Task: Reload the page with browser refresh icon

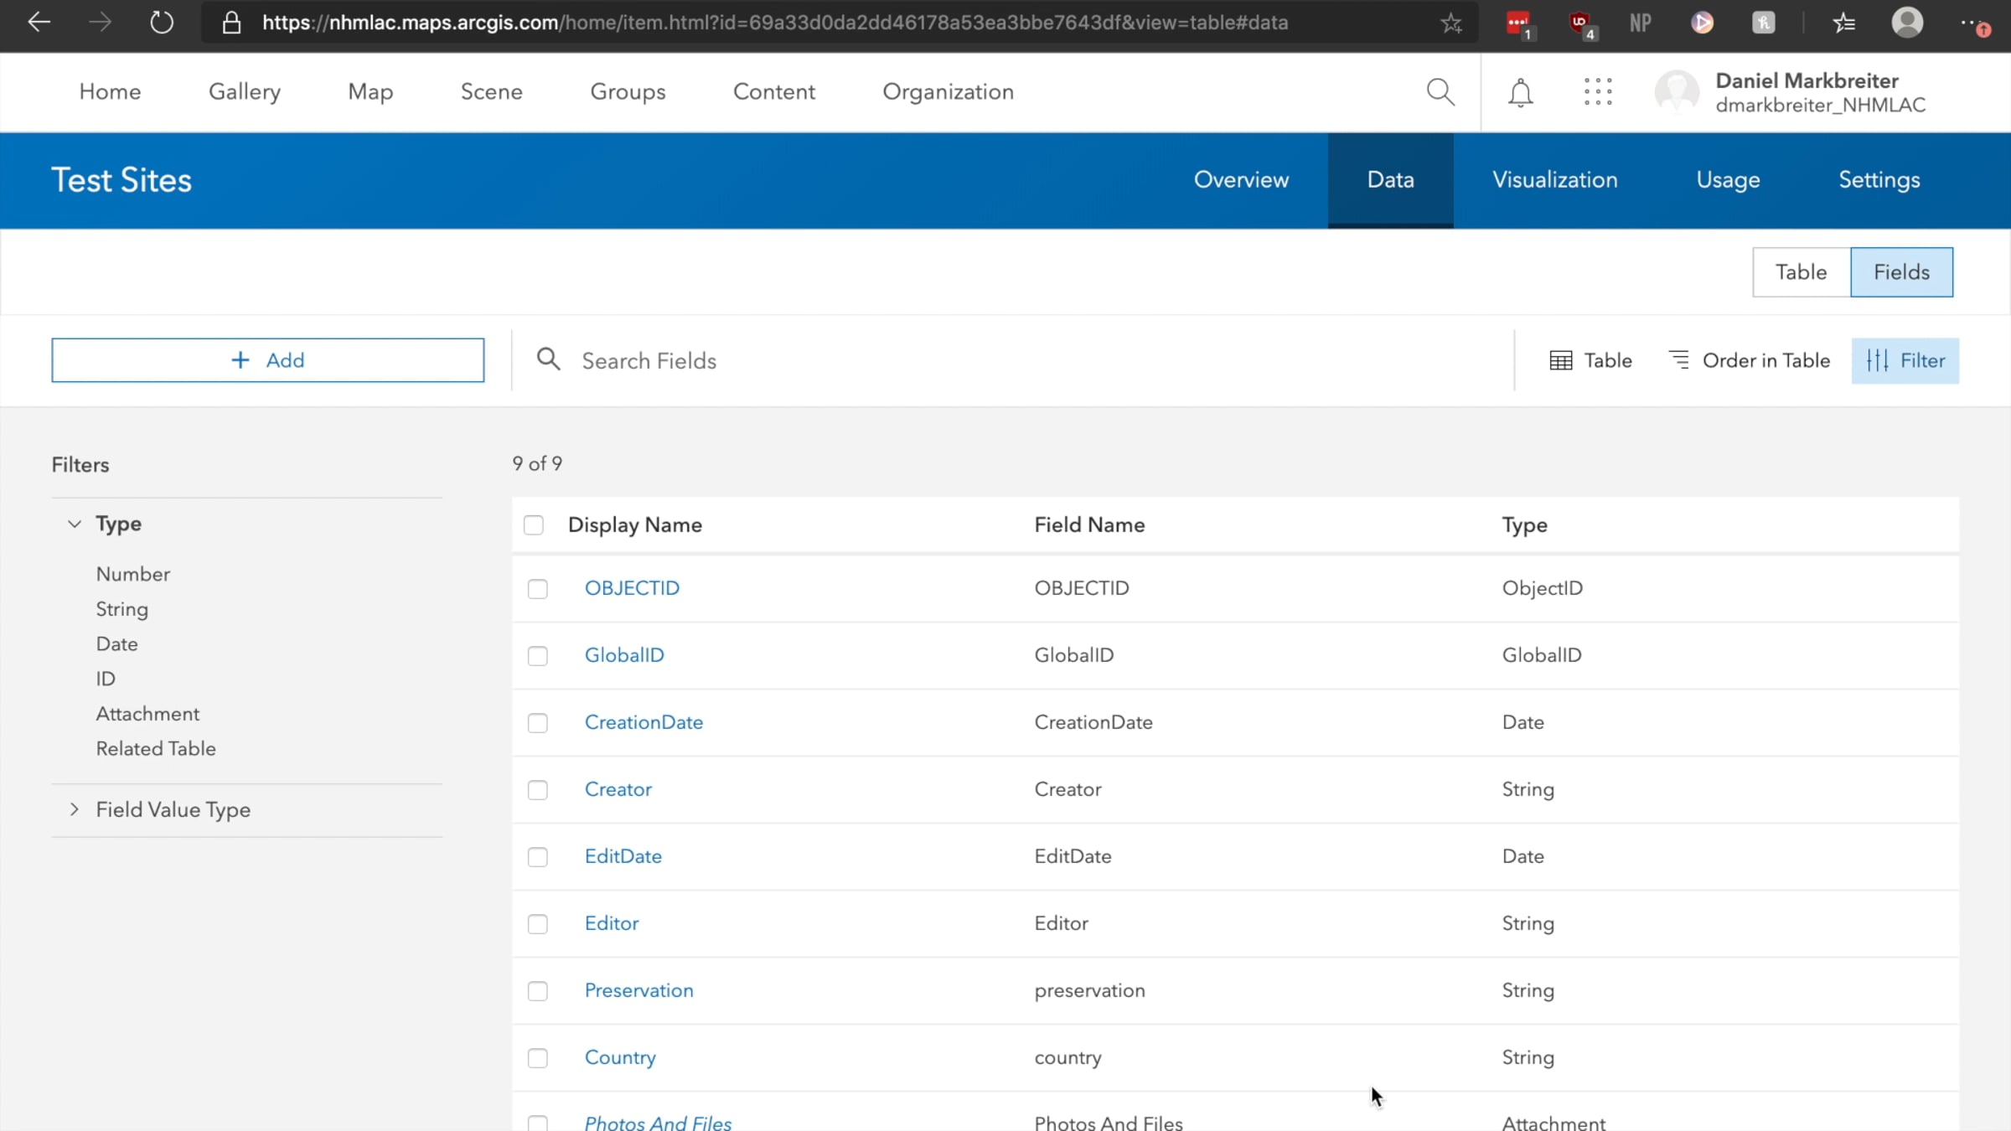Action: (x=161, y=23)
